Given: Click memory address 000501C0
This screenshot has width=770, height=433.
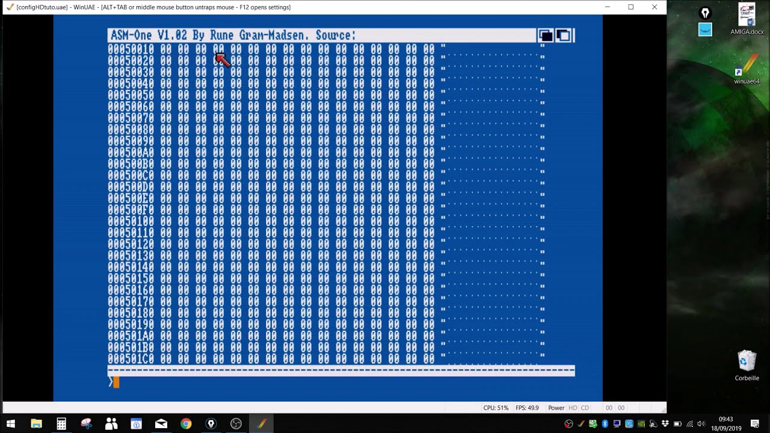Looking at the screenshot, I should point(131,359).
